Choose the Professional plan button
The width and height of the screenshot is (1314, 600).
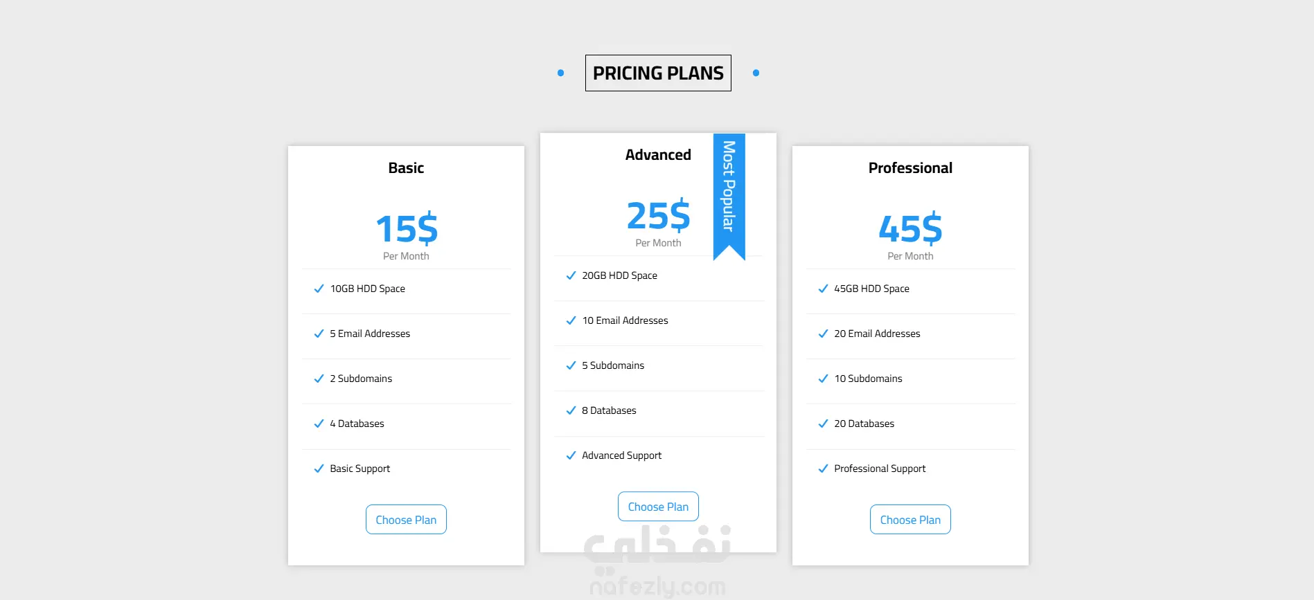click(x=910, y=520)
